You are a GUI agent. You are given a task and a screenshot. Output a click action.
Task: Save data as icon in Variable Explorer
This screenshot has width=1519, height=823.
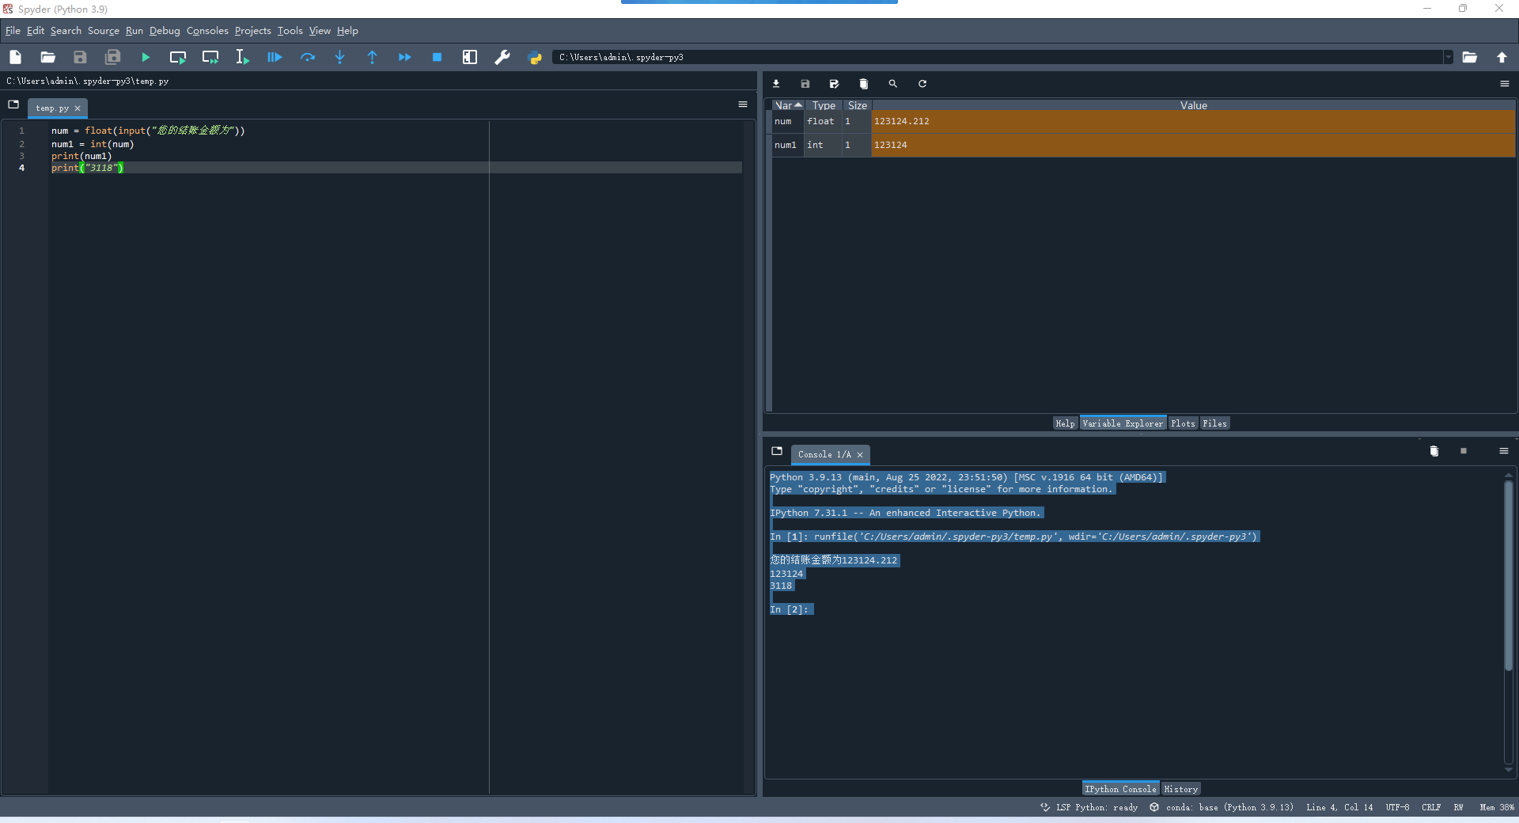click(834, 84)
